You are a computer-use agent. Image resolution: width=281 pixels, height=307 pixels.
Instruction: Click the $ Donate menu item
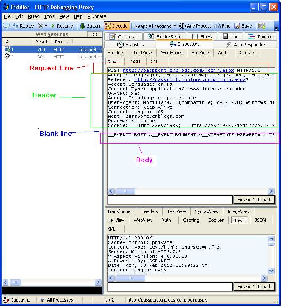(x=97, y=16)
